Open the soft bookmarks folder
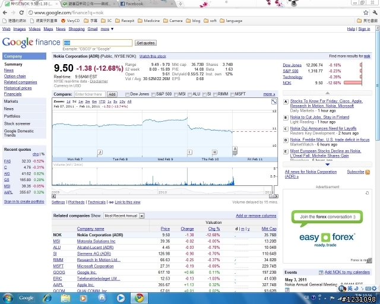380x304 pixels. (210, 21)
